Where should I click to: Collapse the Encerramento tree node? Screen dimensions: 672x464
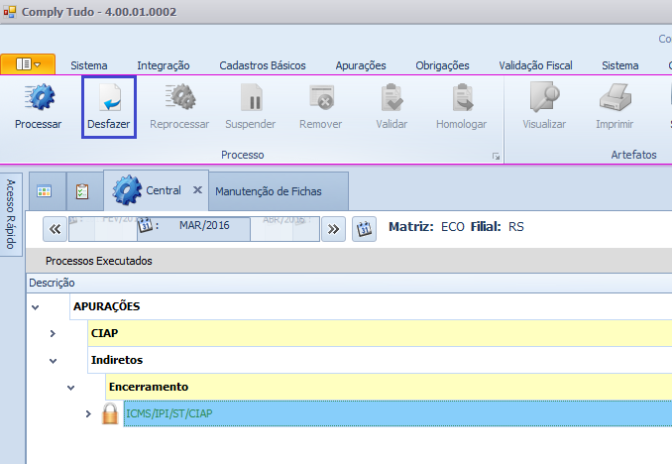(x=70, y=387)
